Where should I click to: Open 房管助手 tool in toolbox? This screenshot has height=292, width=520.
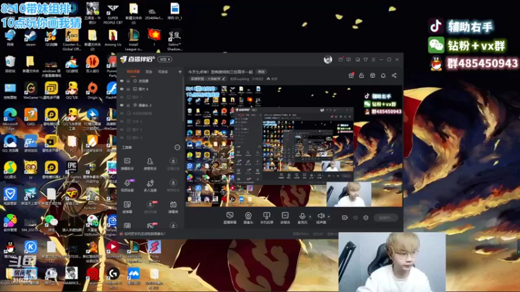150,164
